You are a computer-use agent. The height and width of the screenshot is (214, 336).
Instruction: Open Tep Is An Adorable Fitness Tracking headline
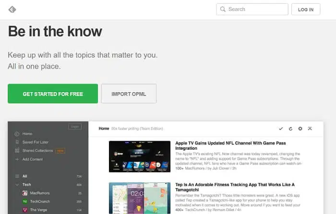[x=235, y=187]
